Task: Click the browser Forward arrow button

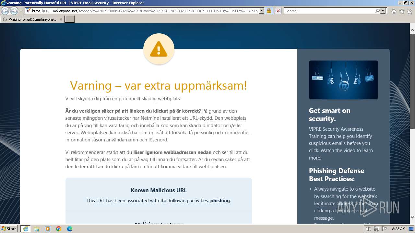Action: pos(14,11)
